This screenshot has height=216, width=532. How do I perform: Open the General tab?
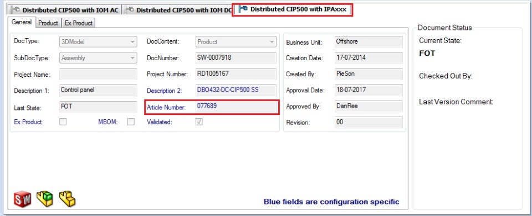click(x=22, y=22)
